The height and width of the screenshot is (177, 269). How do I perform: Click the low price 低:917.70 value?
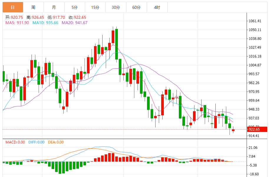coord(56,17)
